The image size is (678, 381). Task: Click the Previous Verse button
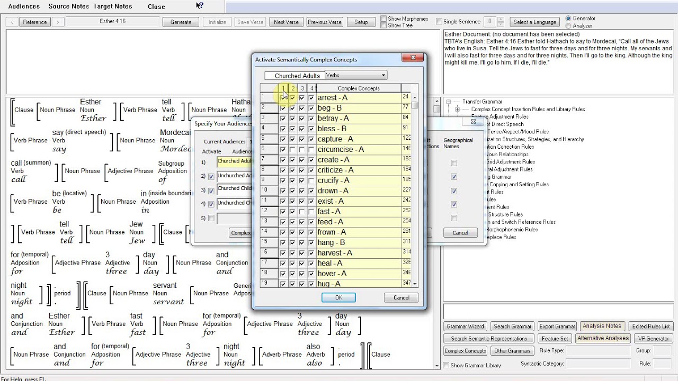(x=325, y=22)
